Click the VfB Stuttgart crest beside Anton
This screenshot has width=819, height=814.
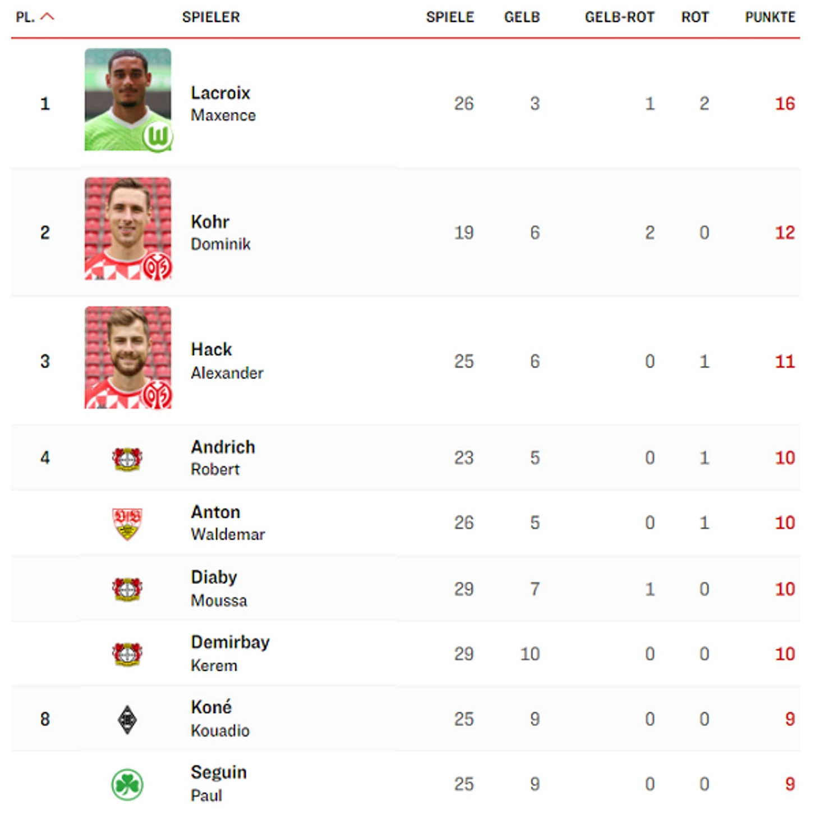(x=127, y=523)
